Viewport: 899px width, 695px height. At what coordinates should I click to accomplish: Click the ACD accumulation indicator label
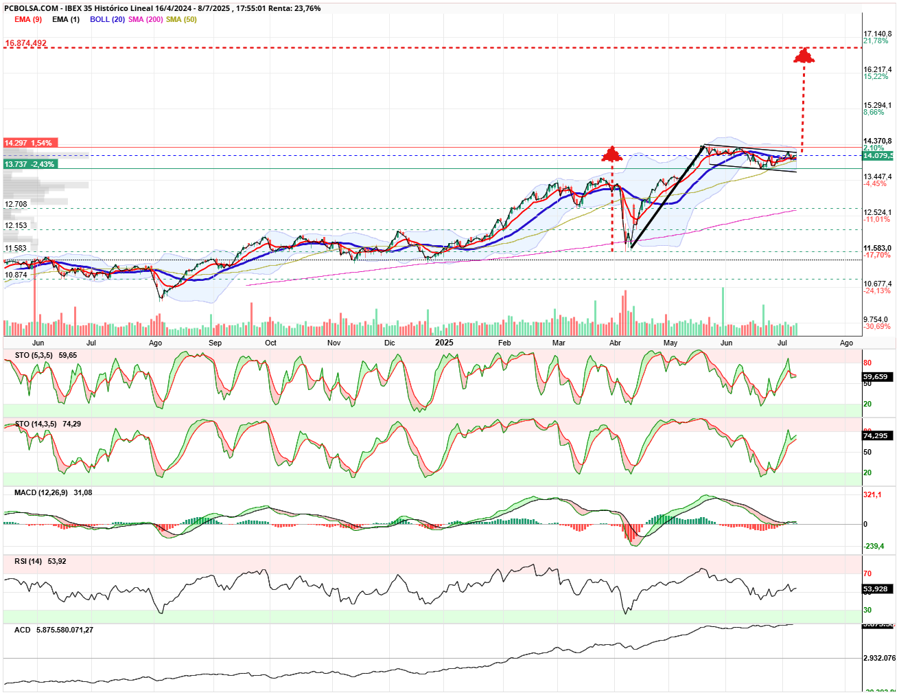coord(23,630)
